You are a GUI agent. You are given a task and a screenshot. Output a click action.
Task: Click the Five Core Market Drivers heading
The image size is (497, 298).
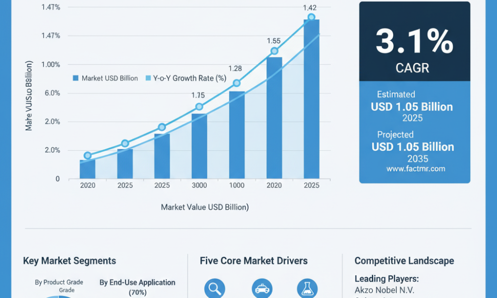coord(253,261)
